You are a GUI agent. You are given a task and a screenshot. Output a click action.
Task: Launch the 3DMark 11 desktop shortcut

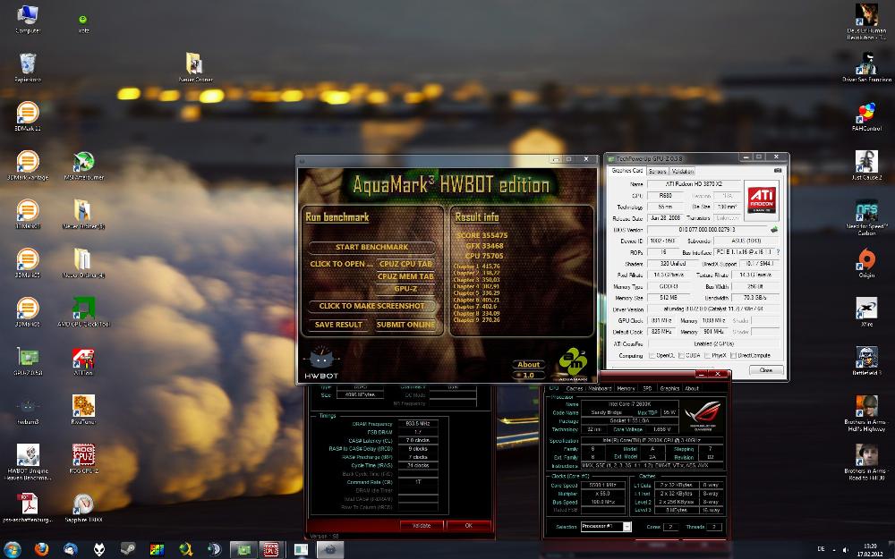tap(28, 116)
